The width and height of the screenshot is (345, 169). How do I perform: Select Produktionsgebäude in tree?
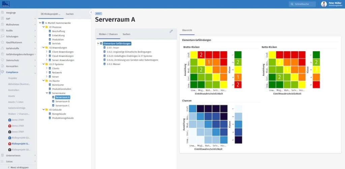pyautogui.click(x=63, y=118)
